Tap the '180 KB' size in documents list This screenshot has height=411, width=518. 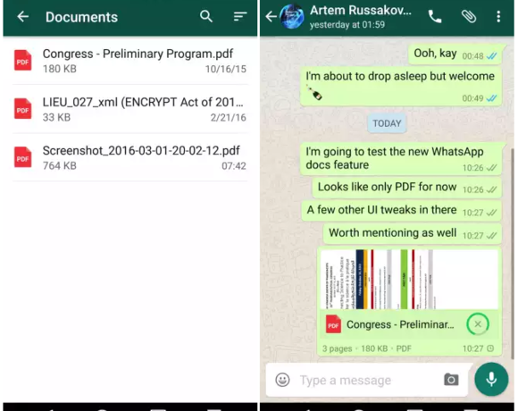point(60,69)
